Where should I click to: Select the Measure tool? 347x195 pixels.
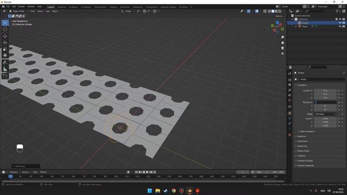coord(5,69)
